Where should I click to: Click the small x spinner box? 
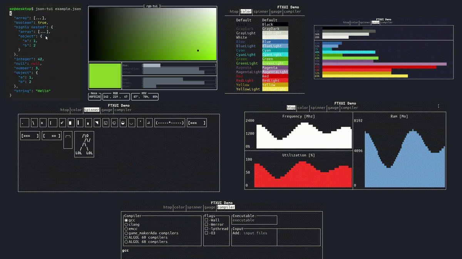[x=42, y=123]
